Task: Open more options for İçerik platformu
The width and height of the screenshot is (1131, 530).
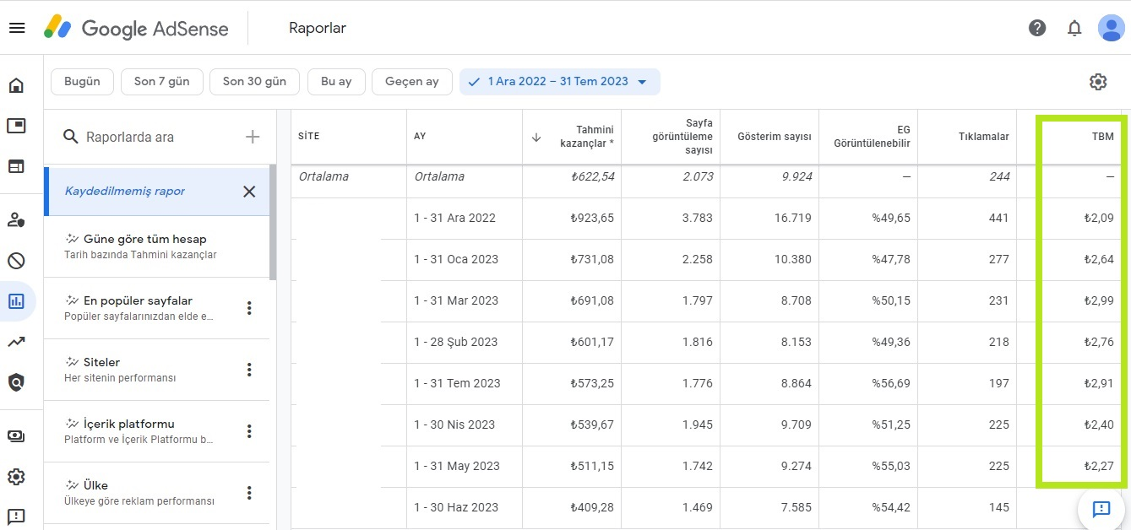Action: pos(249,431)
